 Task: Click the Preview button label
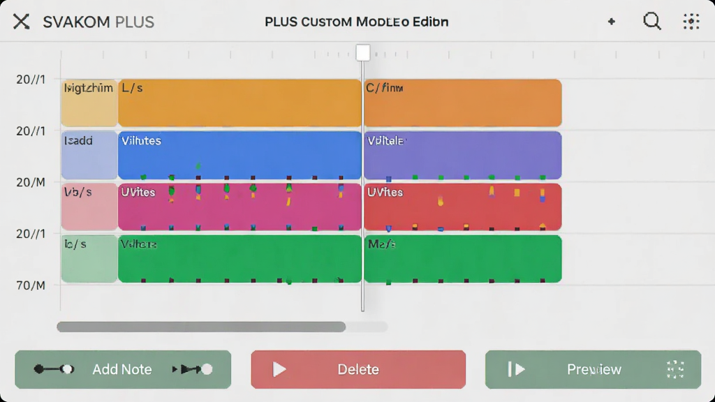(x=594, y=369)
